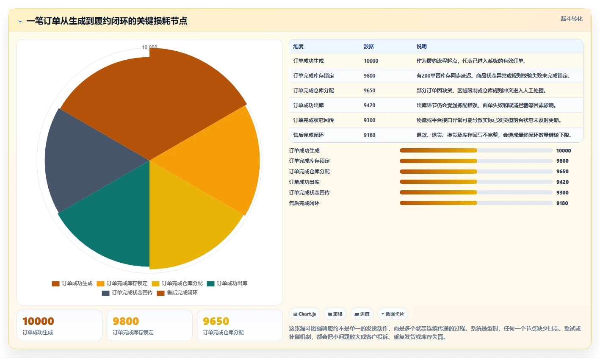
Task: Click the description starting 出库环节仍会受到
Action: (x=488, y=105)
